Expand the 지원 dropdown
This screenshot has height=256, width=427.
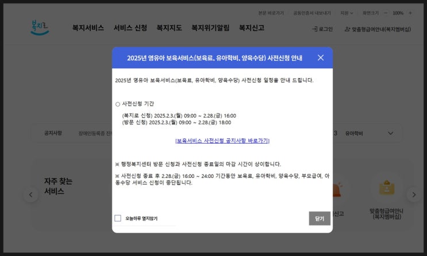347,13
